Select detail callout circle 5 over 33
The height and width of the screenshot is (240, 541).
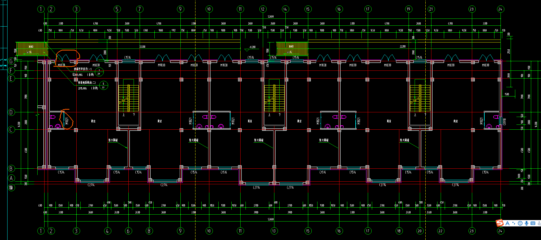[104, 85]
